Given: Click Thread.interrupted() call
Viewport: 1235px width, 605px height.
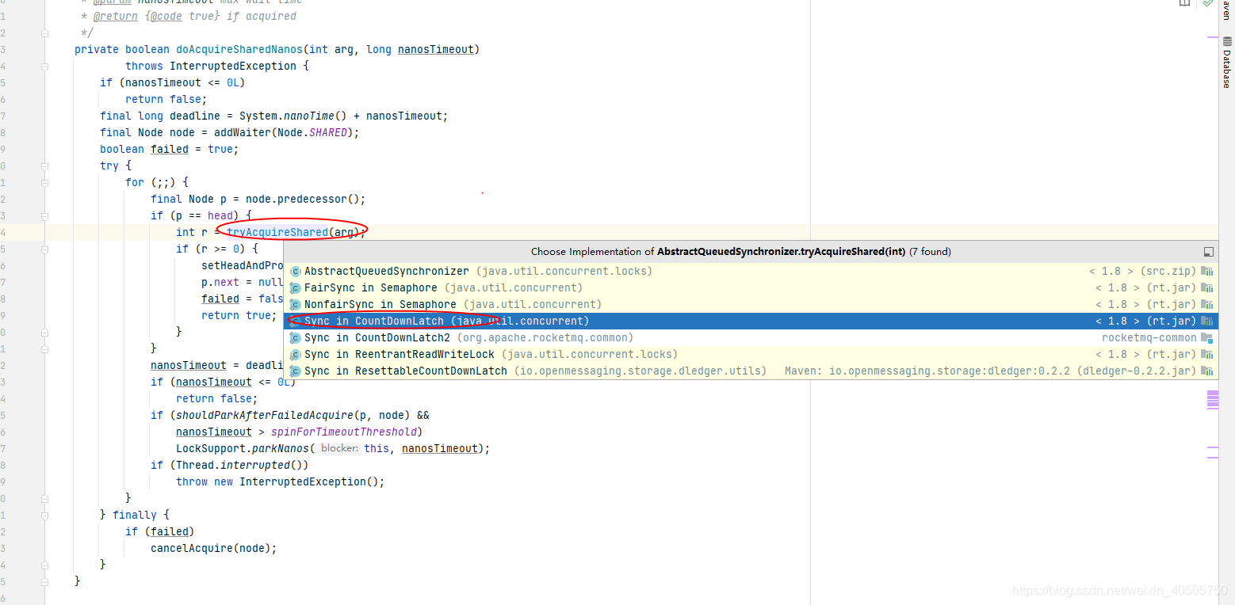Looking at the screenshot, I should pyautogui.click(x=239, y=466).
